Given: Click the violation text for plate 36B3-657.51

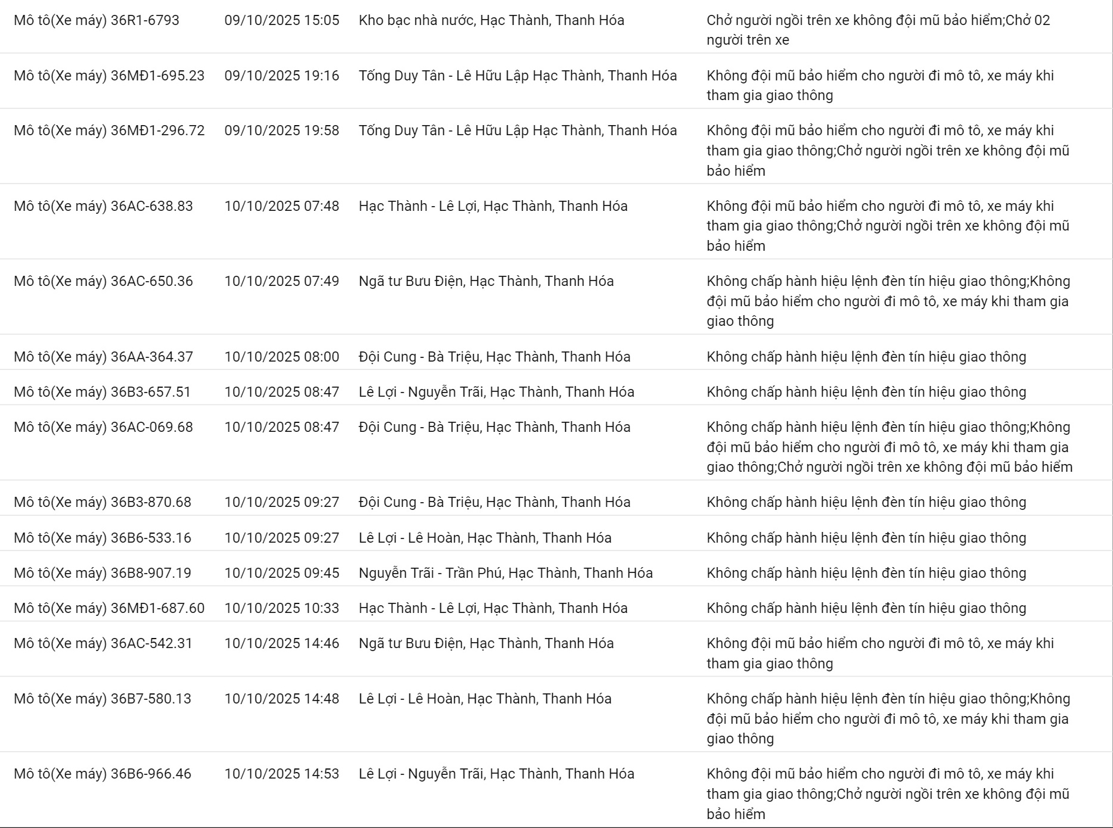Looking at the screenshot, I should tap(866, 392).
